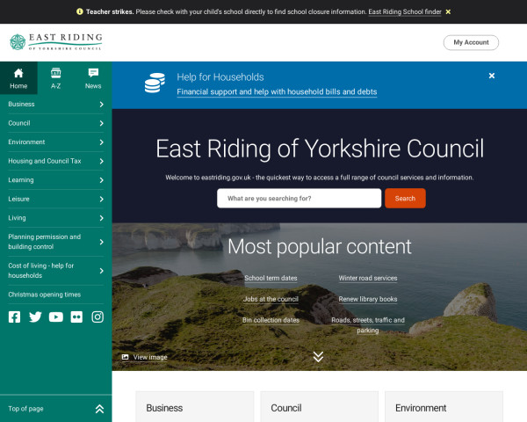Close the Help for Households banner

[492, 76]
